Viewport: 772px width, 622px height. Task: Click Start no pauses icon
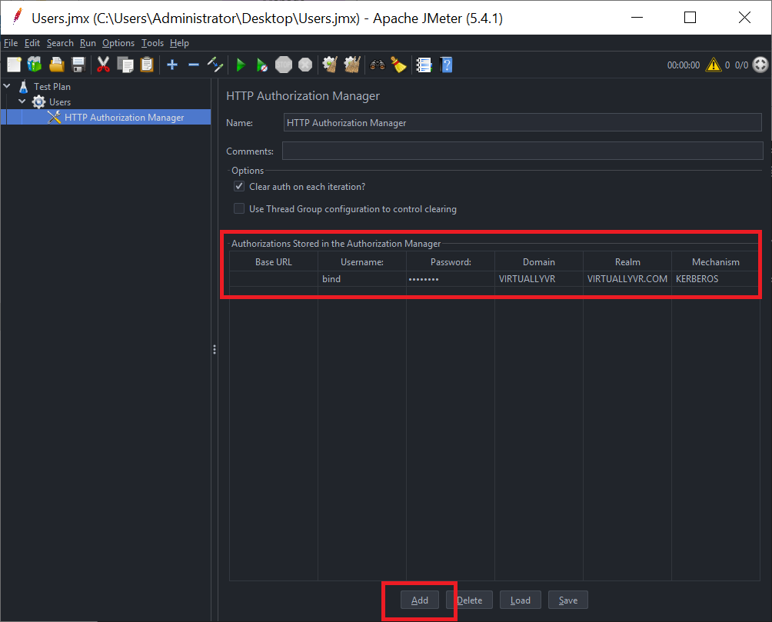[262, 65]
